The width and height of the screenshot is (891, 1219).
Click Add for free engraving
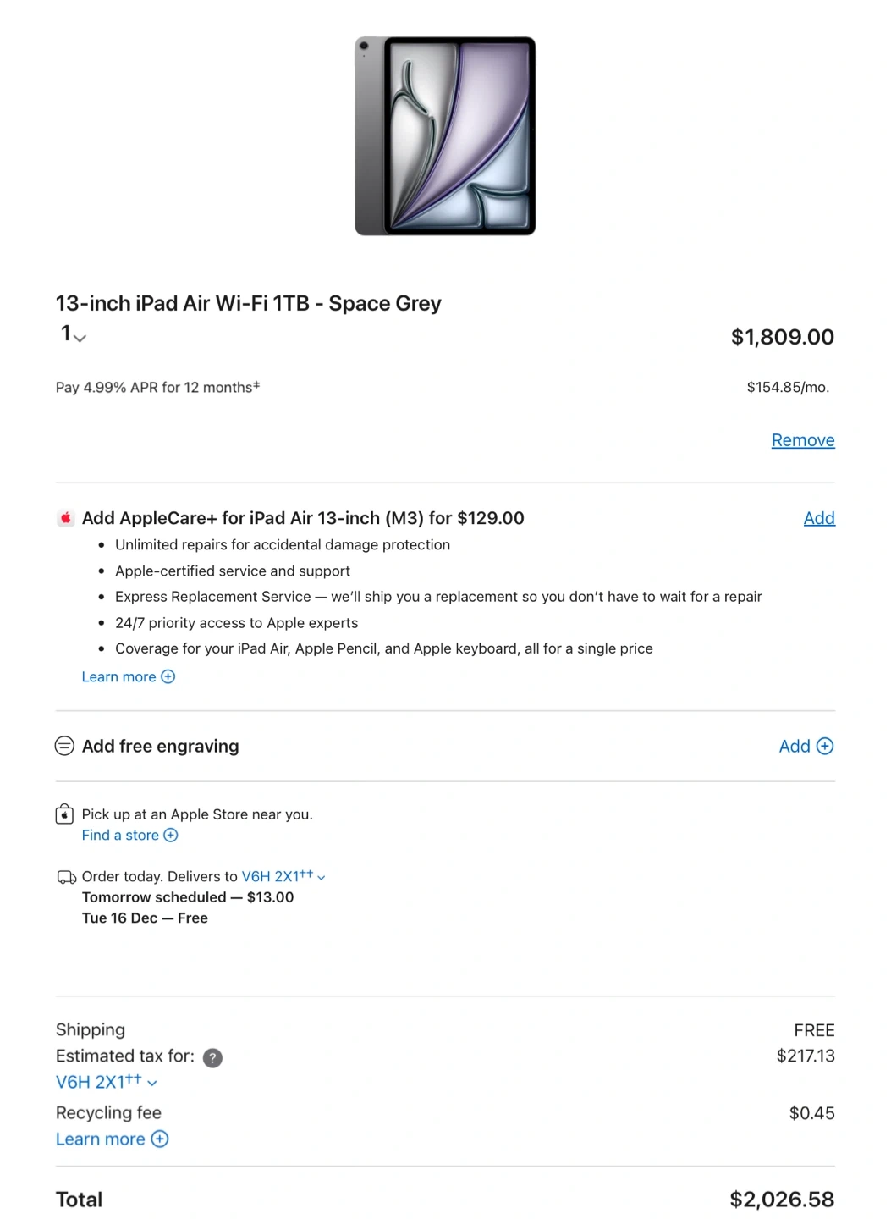pos(795,746)
